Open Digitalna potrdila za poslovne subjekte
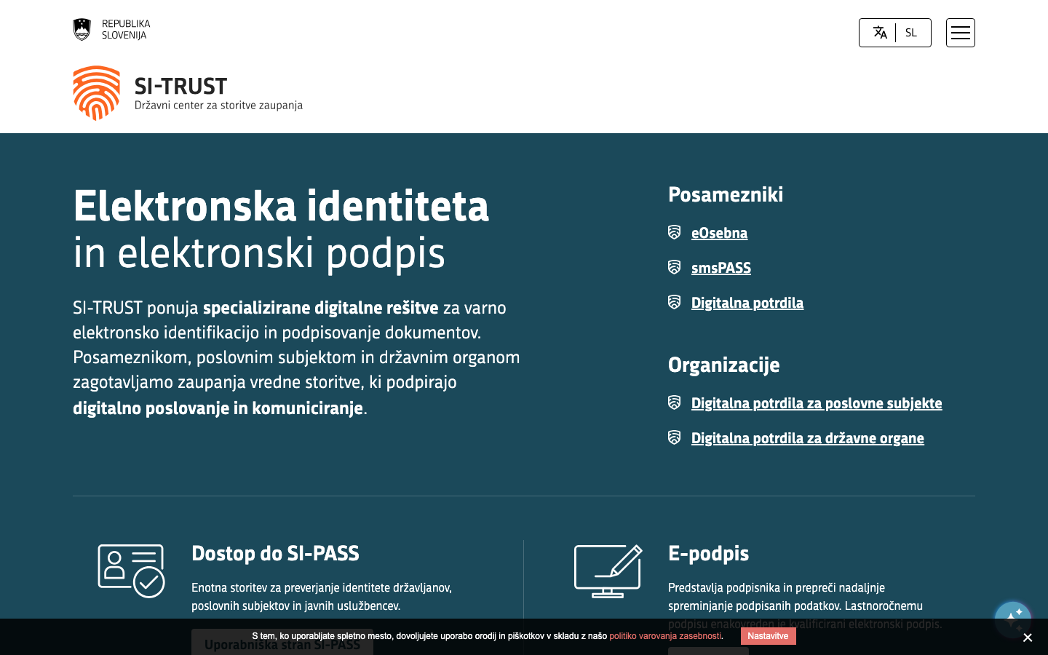This screenshot has width=1048, height=655. [816, 403]
